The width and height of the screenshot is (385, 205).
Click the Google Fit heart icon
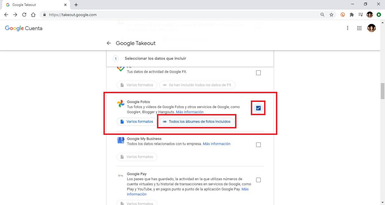tap(121, 68)
